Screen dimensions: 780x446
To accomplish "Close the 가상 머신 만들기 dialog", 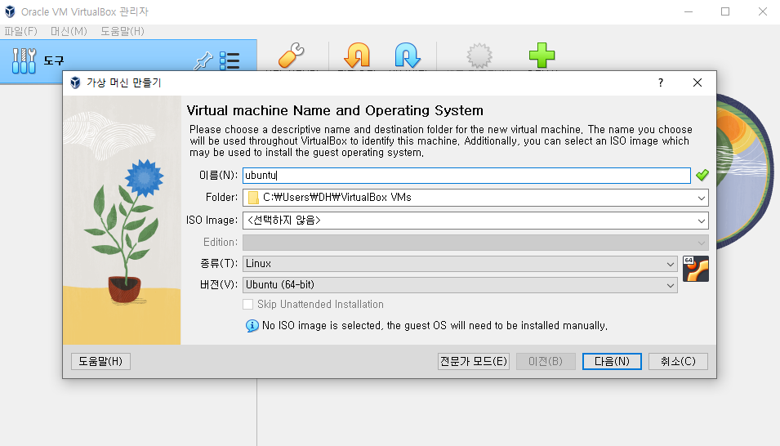I will [698, 83].
